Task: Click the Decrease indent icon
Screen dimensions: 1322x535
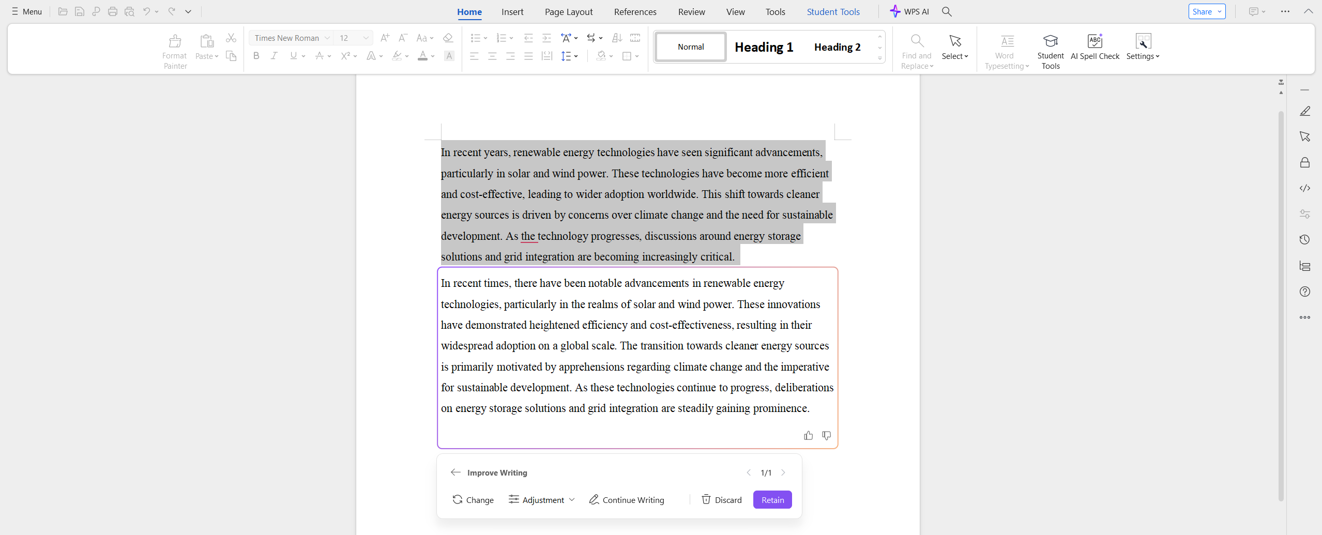Action: coord(528,38)
